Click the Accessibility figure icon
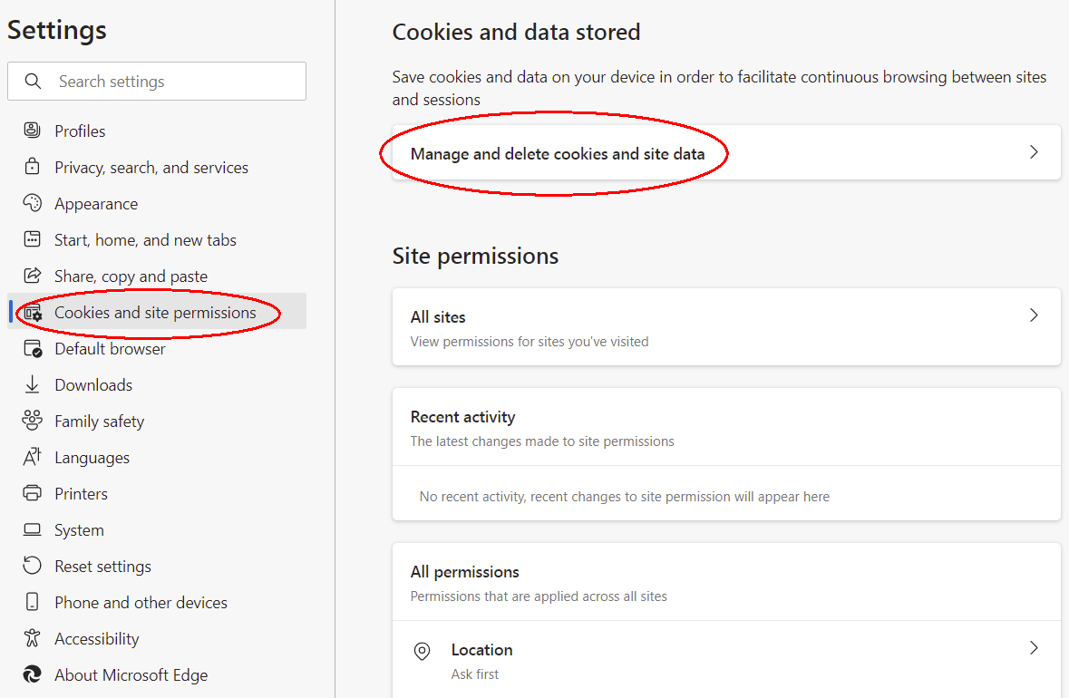This screenshot has width=1069, height=698. [x=33, y=638]
